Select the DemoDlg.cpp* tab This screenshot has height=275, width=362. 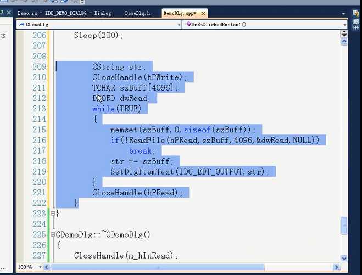pyautogui.click(x=180, y=13)
